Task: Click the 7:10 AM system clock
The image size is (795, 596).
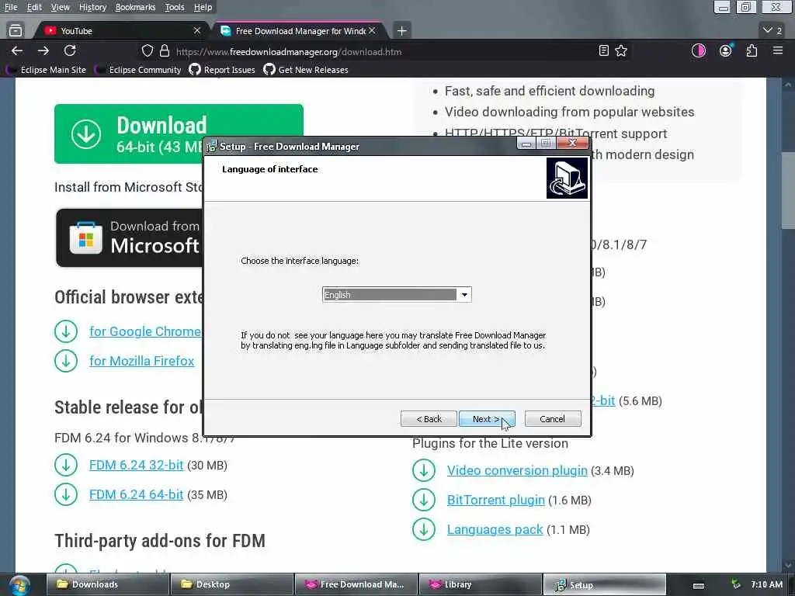Action: pyautogui.click(x=766, y=585)
